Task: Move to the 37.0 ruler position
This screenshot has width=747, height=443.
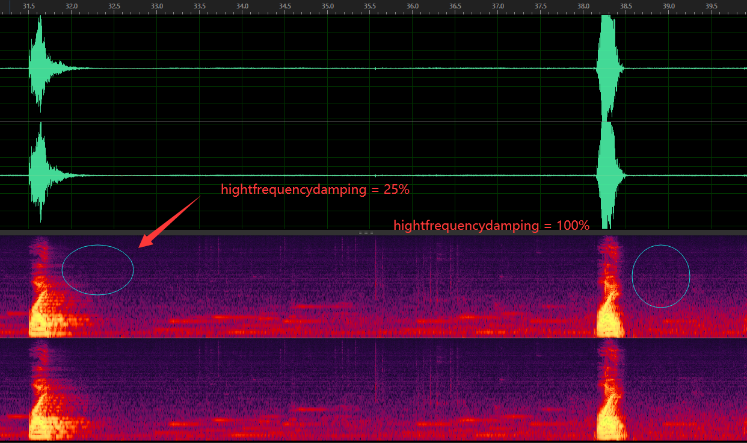Action: 498,6
